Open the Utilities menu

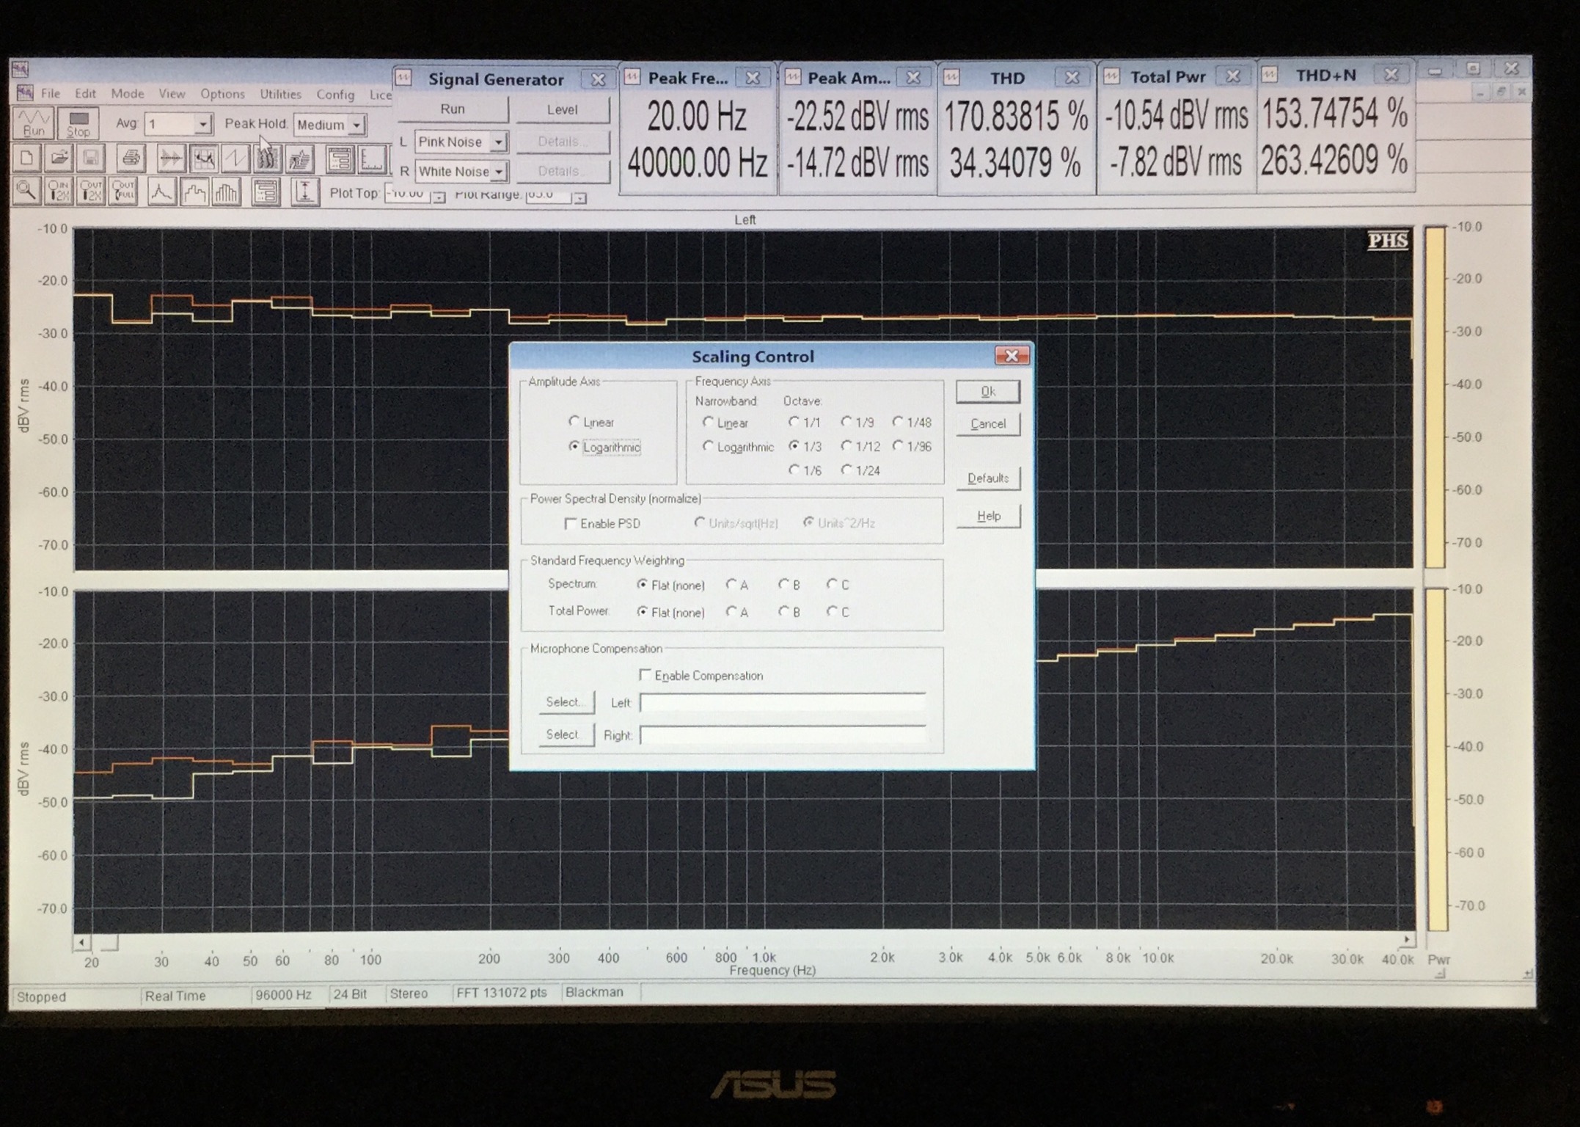(280, 94)
